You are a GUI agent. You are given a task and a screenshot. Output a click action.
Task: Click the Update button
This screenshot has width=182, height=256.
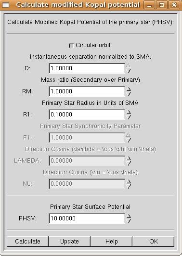tap(69, 241)
